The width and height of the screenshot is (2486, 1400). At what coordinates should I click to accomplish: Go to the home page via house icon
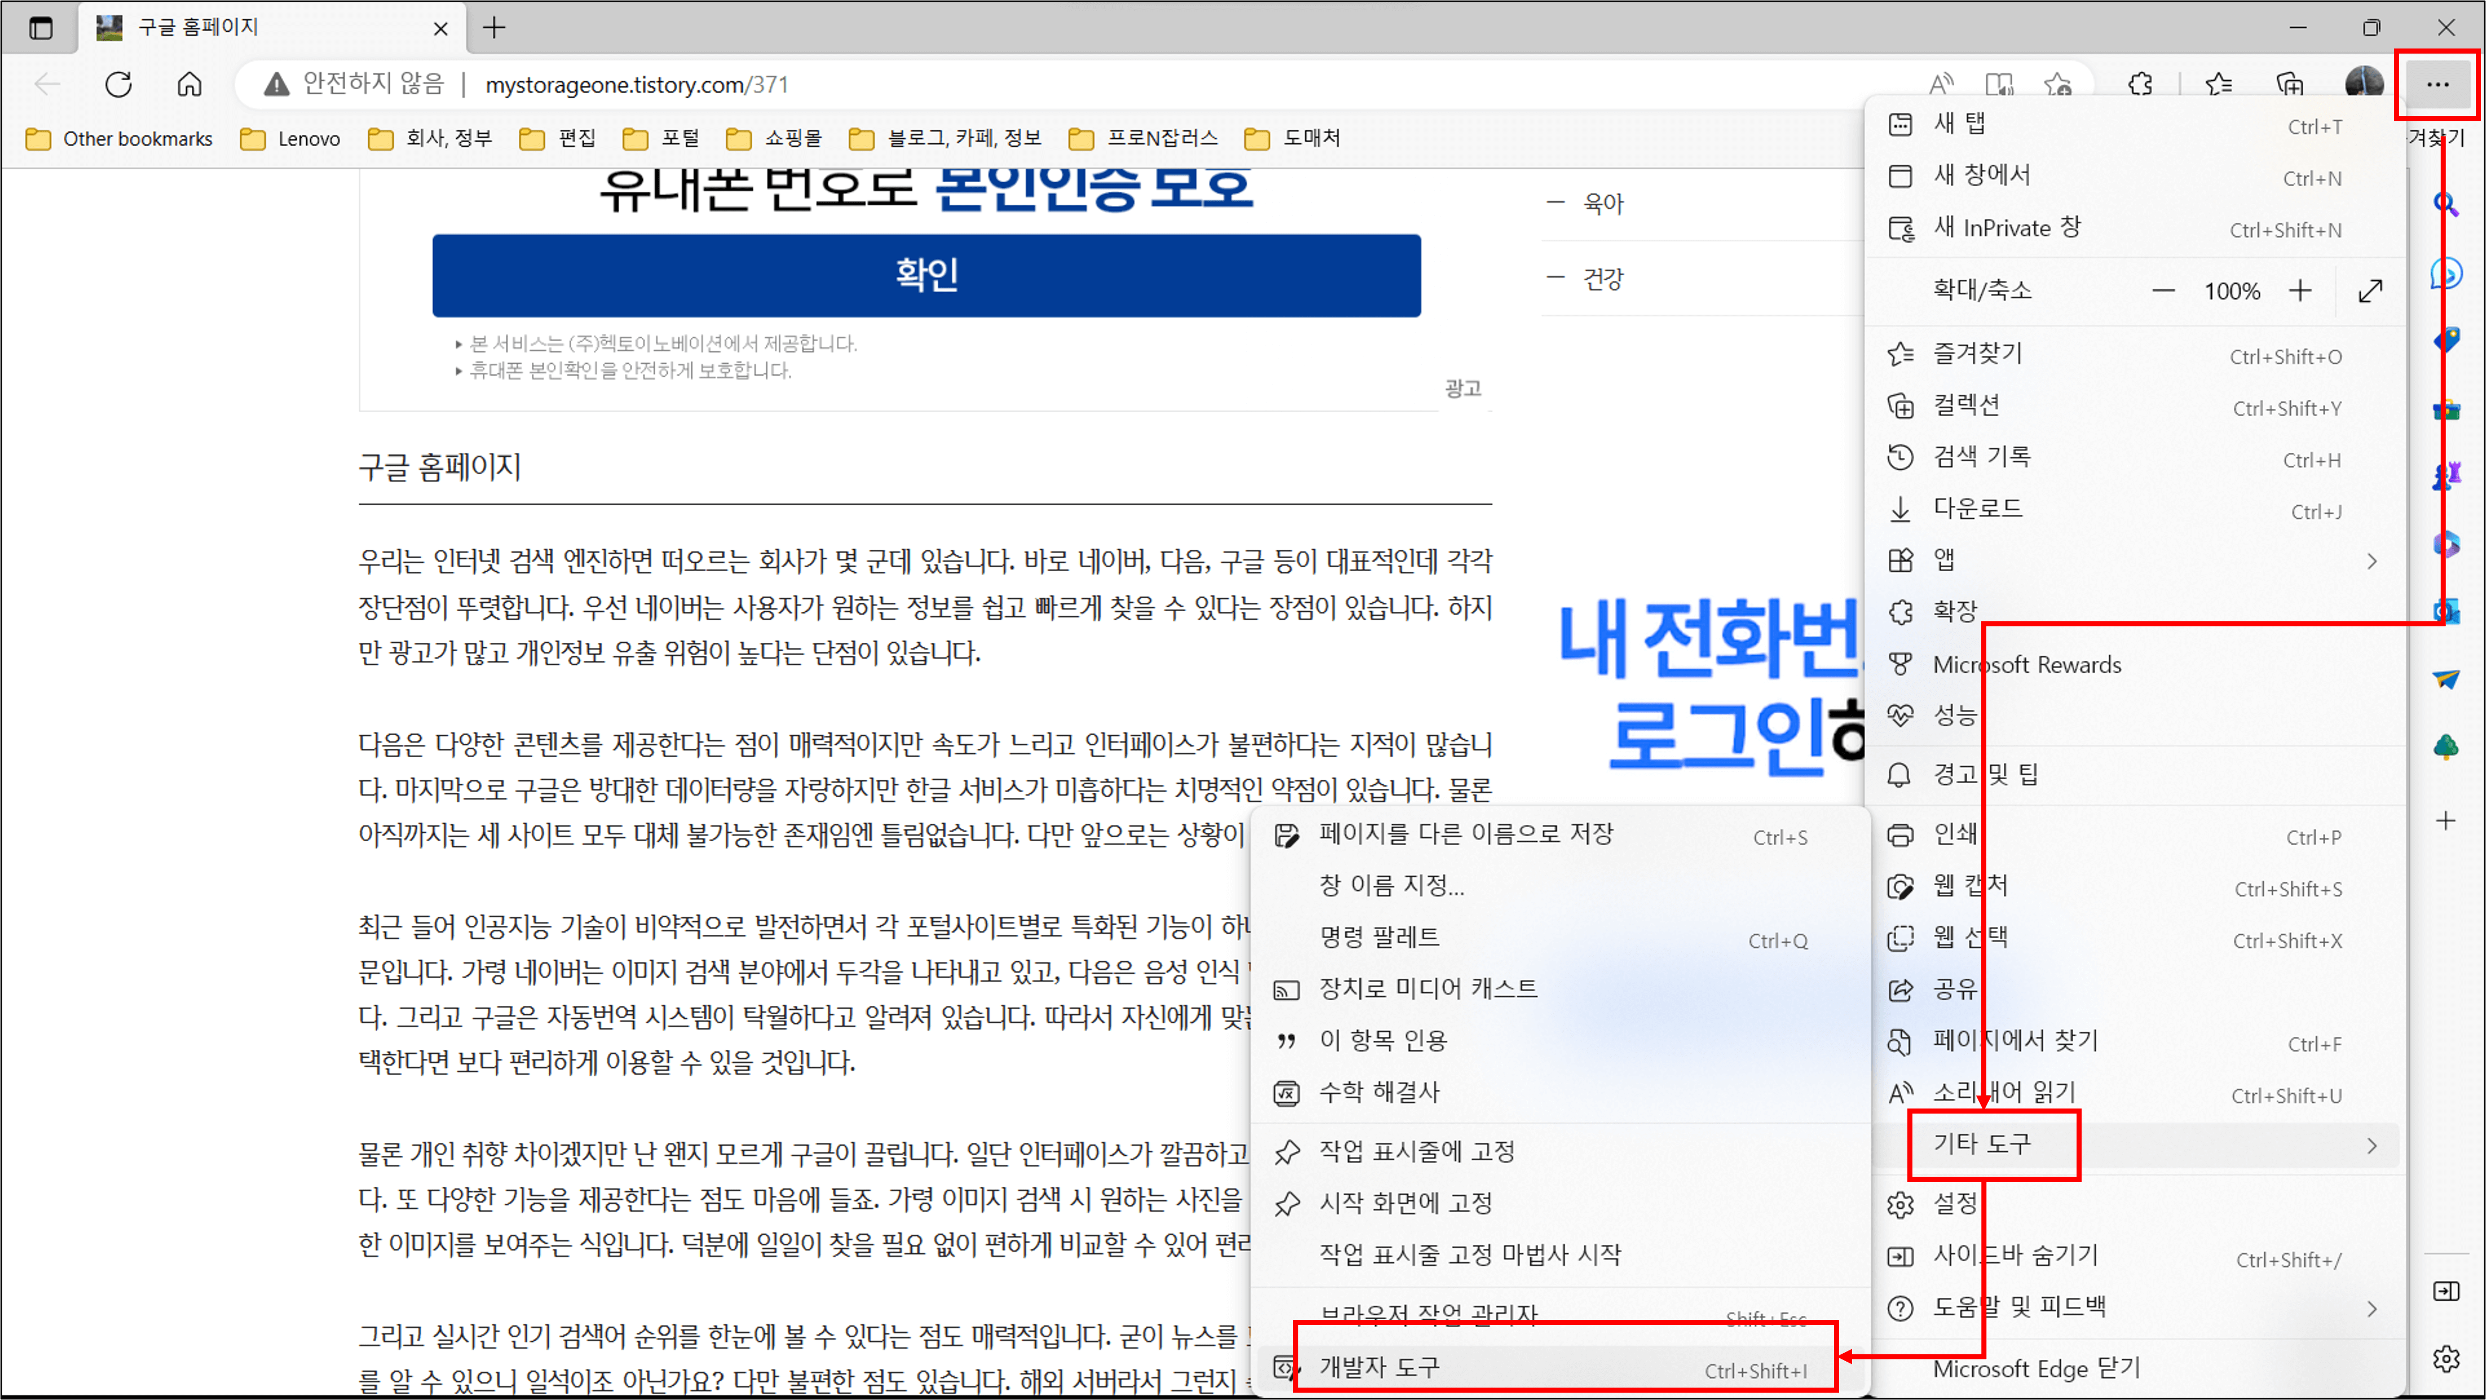tap(189, 85)
